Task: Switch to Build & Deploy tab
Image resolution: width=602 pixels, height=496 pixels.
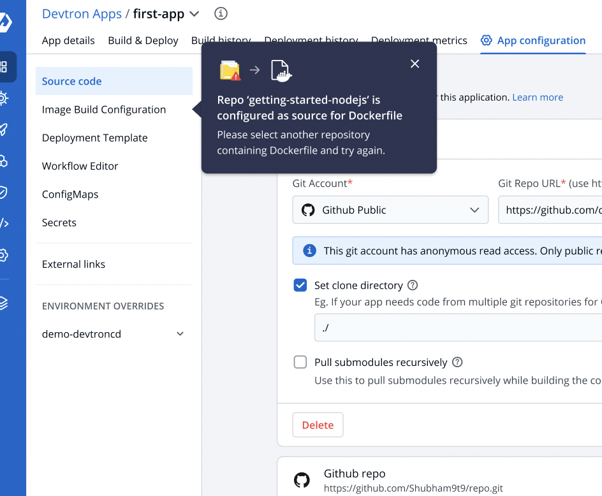Action: (143, 40)
